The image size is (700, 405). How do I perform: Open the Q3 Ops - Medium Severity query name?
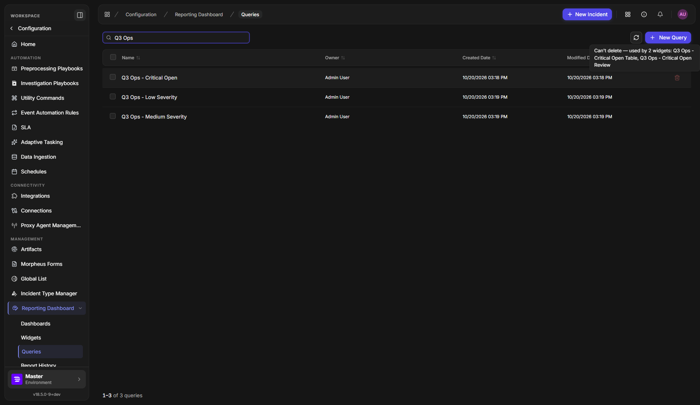click(154, 117)
